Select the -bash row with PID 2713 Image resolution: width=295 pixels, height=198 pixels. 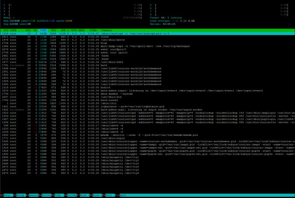click(147, 59)
